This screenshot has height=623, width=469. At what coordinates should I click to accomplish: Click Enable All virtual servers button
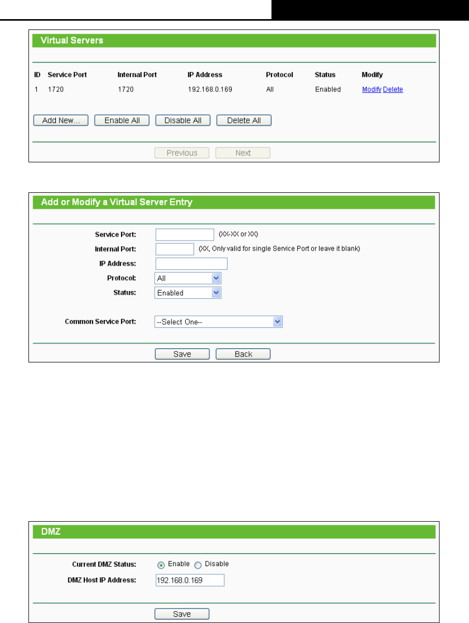click(x=122, y=120)
